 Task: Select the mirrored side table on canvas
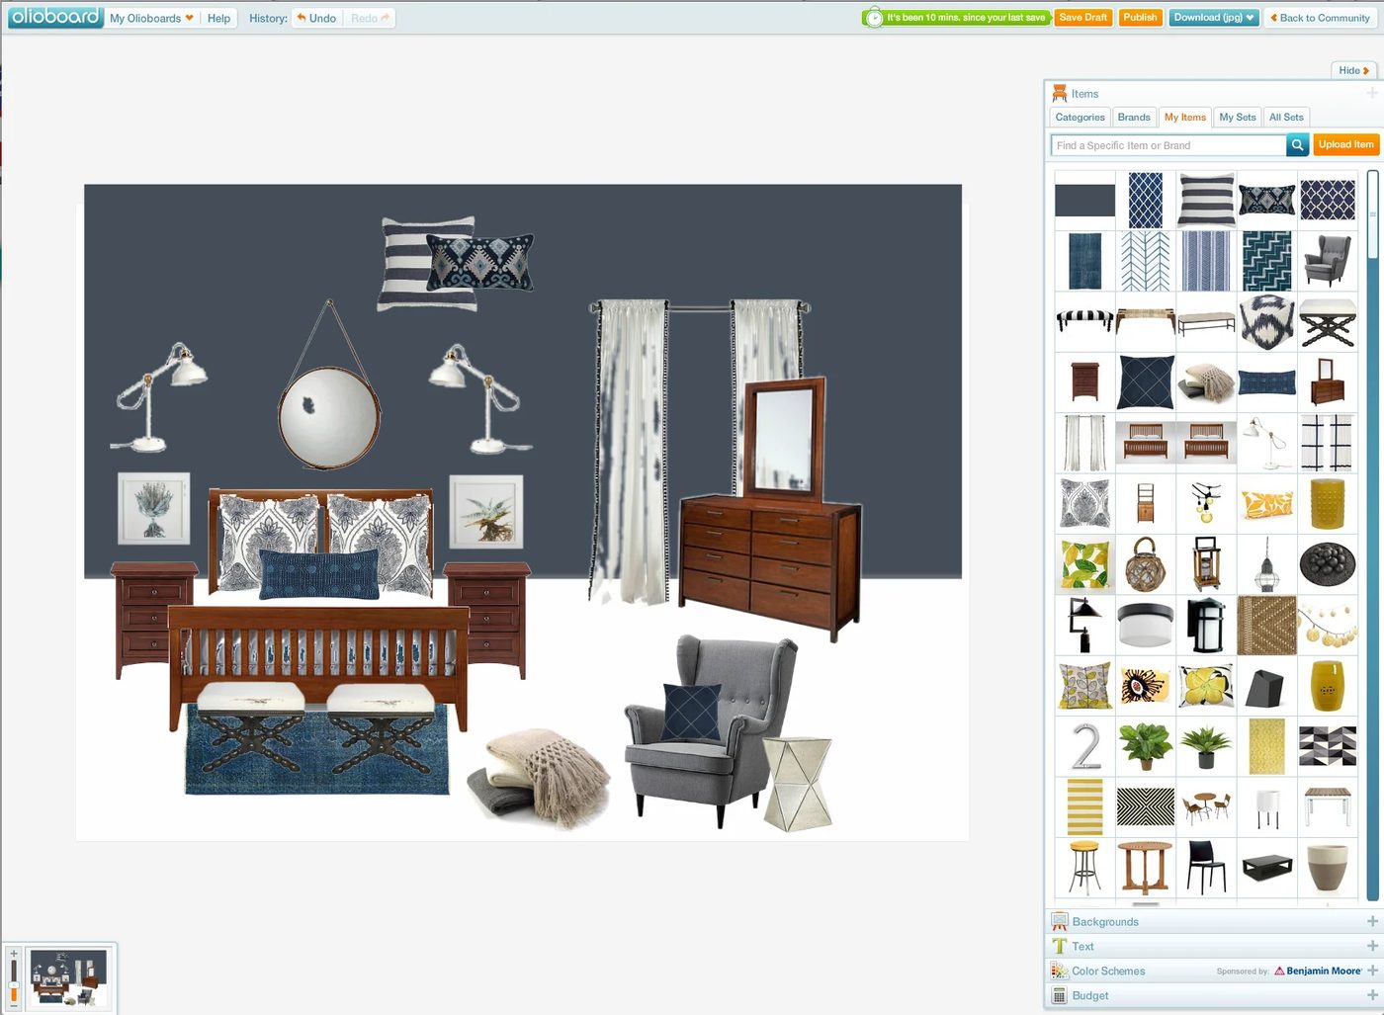797,783
